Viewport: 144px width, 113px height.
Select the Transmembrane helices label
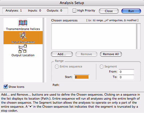pyautogui.click(x=23, y=29)
